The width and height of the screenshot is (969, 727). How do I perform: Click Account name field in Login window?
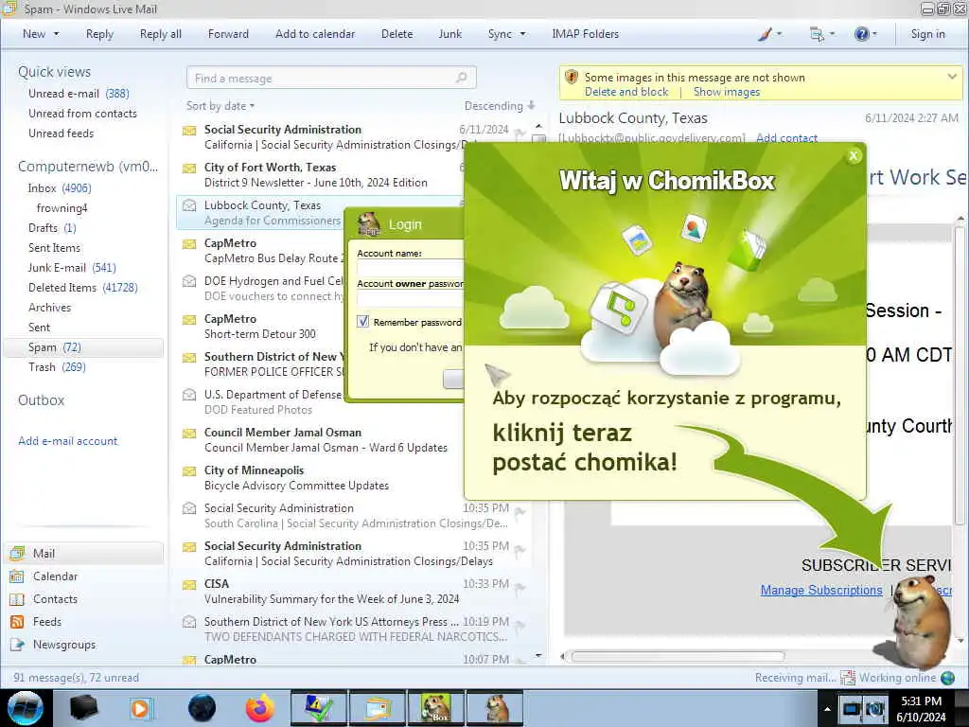[x=410, y=268]
